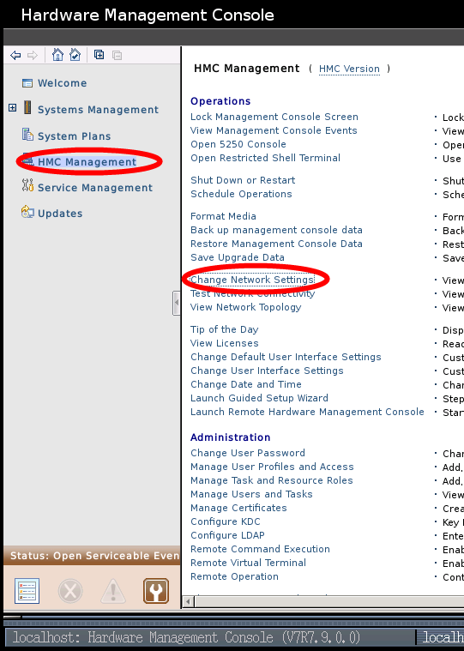Click the Updates icon
Viewport: 464px width, 651px height.
tap(27, 212)
